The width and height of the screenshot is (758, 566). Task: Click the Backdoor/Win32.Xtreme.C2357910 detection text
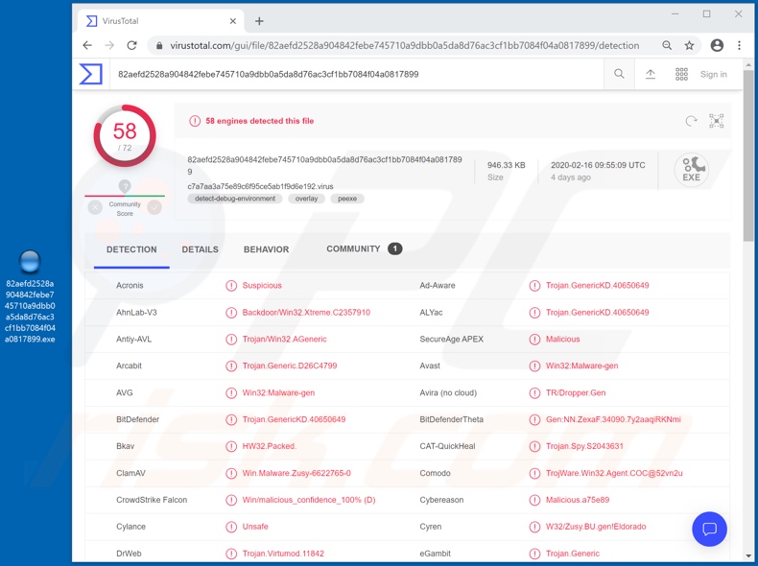(306, 312)
